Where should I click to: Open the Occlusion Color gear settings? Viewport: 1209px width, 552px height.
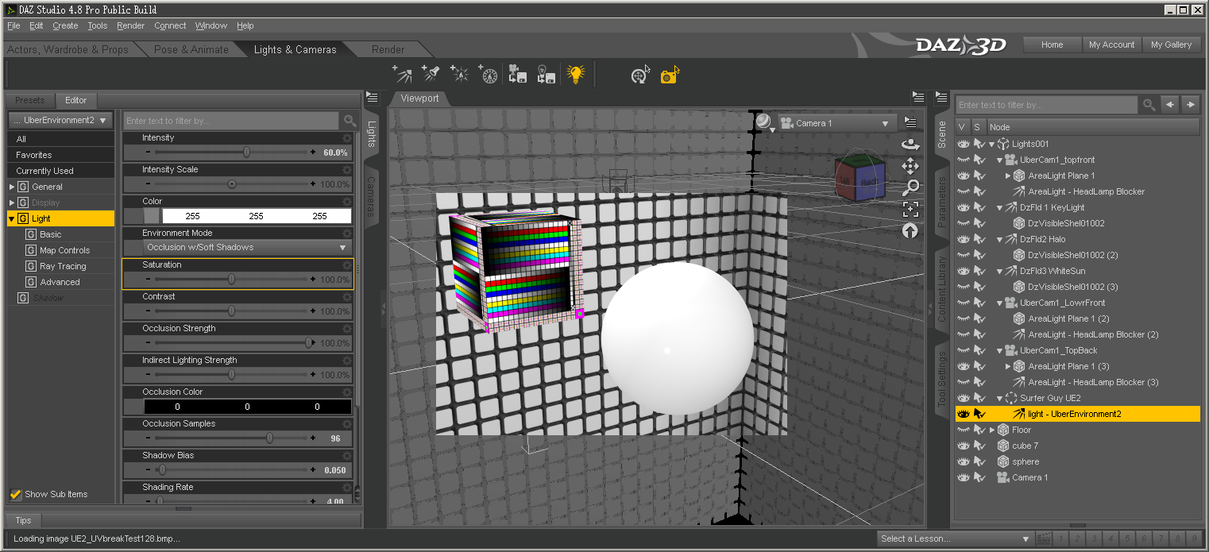coord(347,392)
